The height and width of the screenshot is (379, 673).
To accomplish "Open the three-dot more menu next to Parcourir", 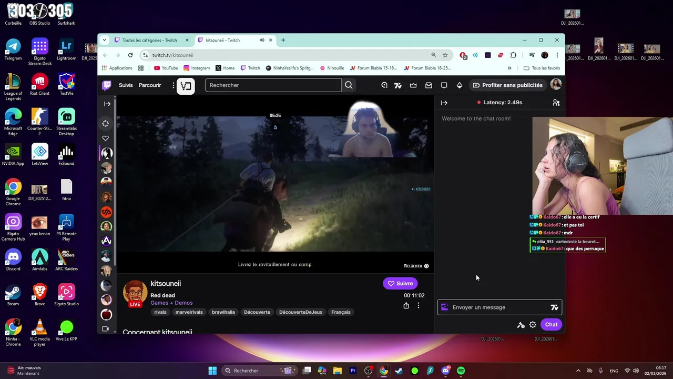I will 173,85.
